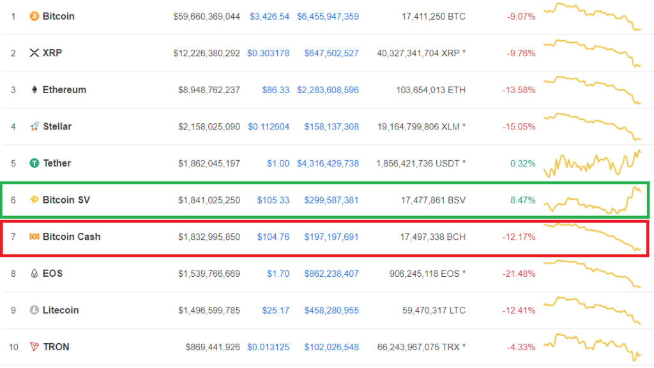Click EOS price $1.70
Screen dimensions: 654x368
278,274
